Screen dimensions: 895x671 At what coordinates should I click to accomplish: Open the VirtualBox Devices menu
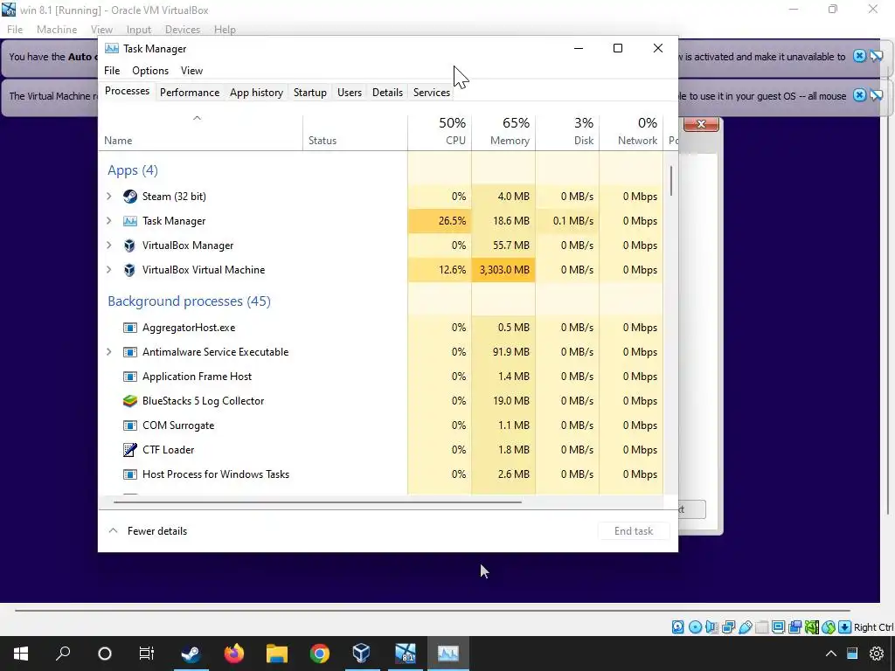[182, 30]
